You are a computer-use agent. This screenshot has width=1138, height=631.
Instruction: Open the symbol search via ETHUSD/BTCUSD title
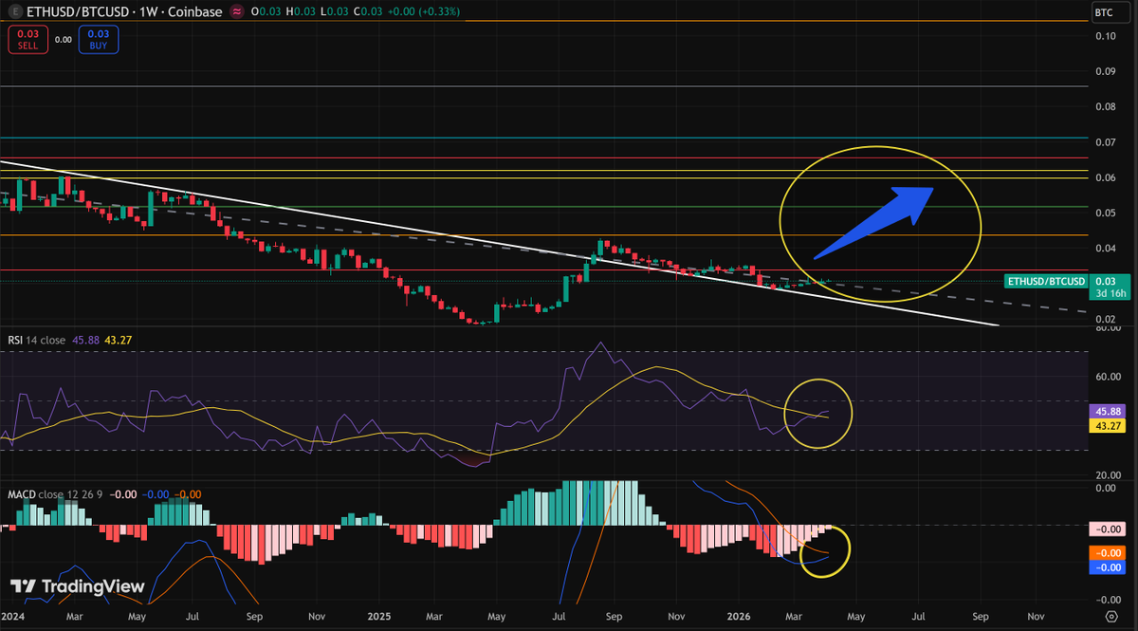[80, 12]
